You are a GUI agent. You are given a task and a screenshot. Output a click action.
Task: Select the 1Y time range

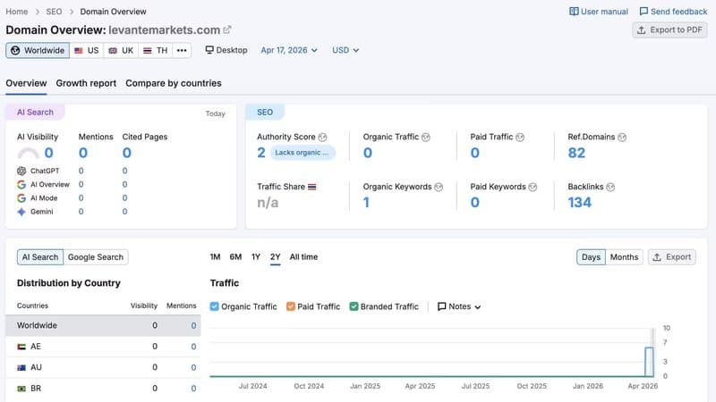coord(256,257)
